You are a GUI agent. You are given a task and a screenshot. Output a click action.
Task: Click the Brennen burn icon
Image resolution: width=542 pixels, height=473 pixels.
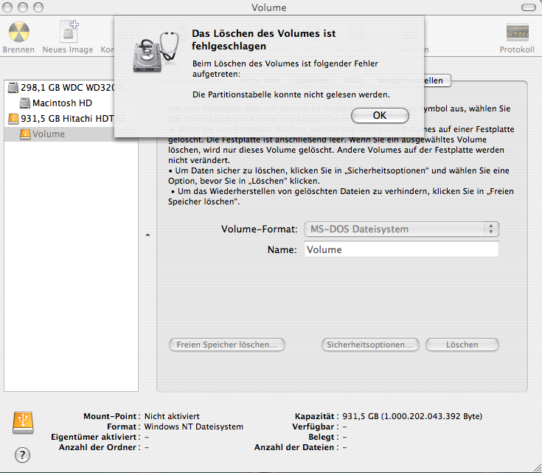click(18, 32)
